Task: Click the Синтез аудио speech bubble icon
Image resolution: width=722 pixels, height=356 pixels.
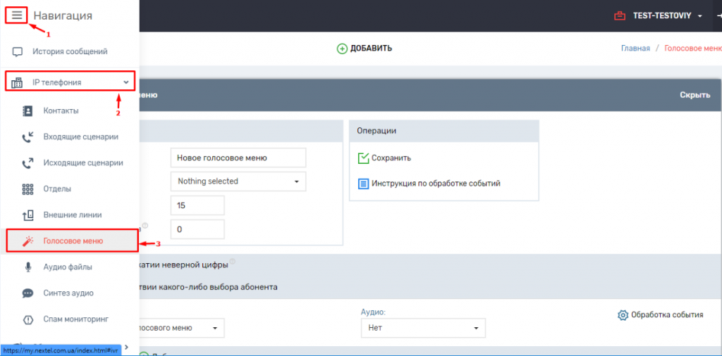Action: 27,293
